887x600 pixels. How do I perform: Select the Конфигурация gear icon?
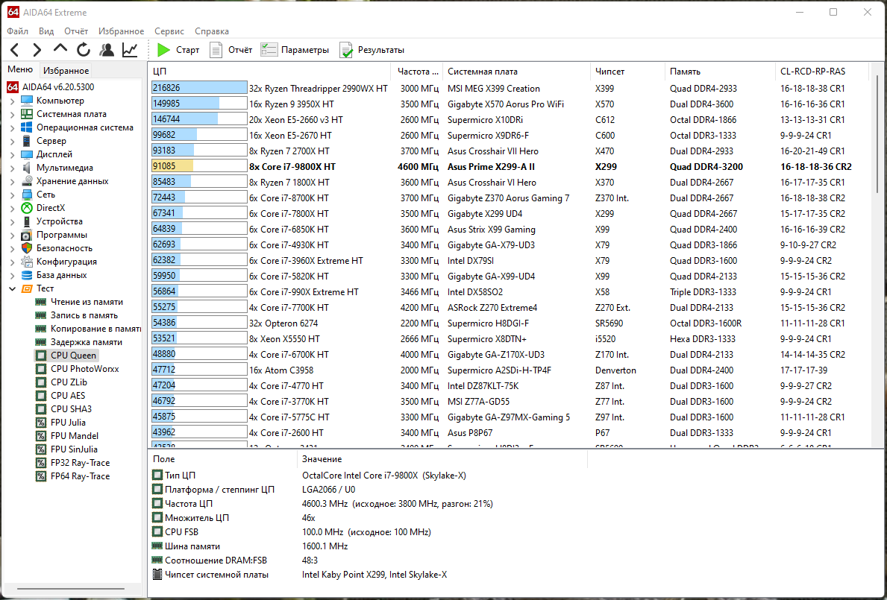tap(27, 262)
